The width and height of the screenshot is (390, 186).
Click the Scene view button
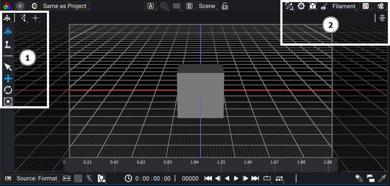click(x=207, y=6)
